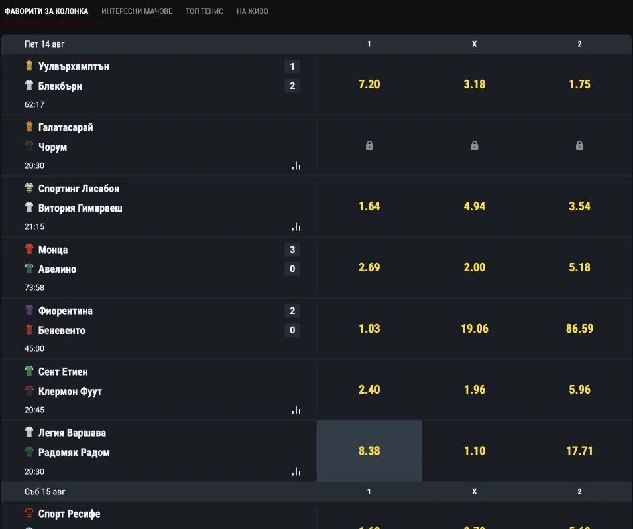Click locked draw odds for Галатасарай match

475,145
